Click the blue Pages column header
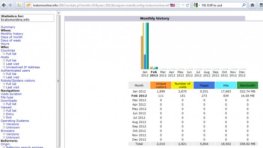This screenshot has width=263, height=148. point(204,85)
